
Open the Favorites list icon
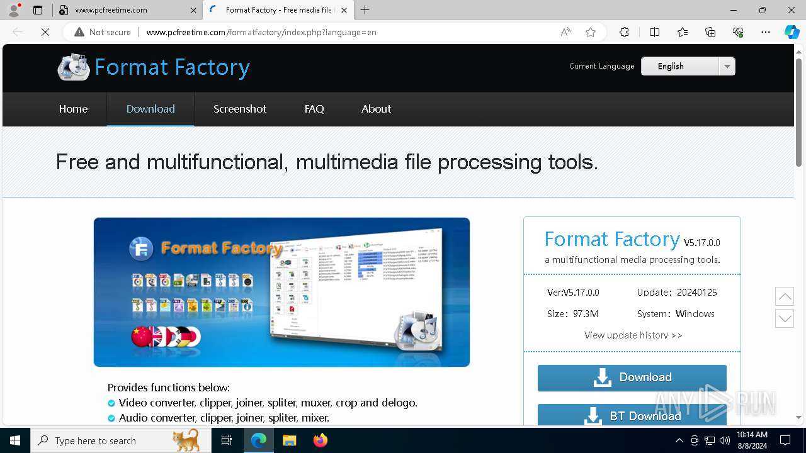pos(683,32)
